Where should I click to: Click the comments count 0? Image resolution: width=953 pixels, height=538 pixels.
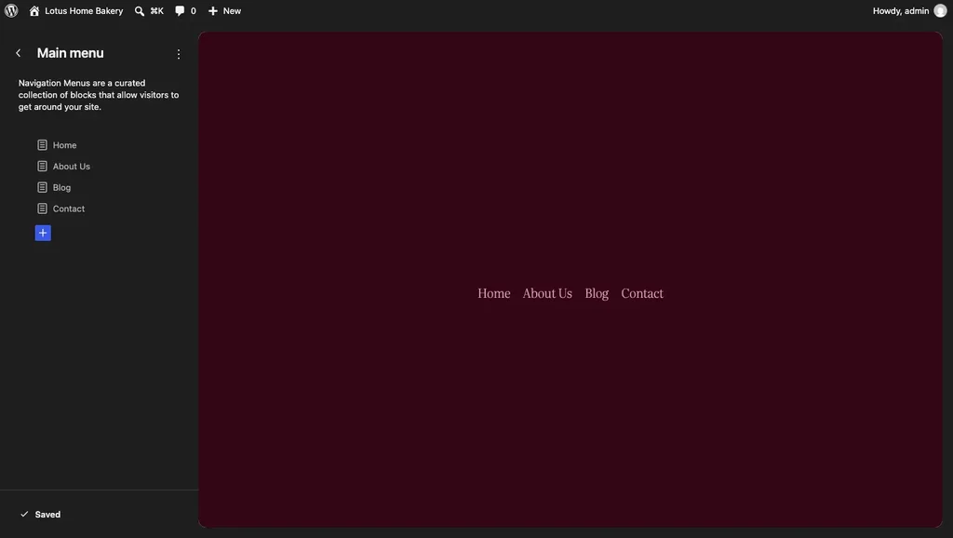[194, 11]
